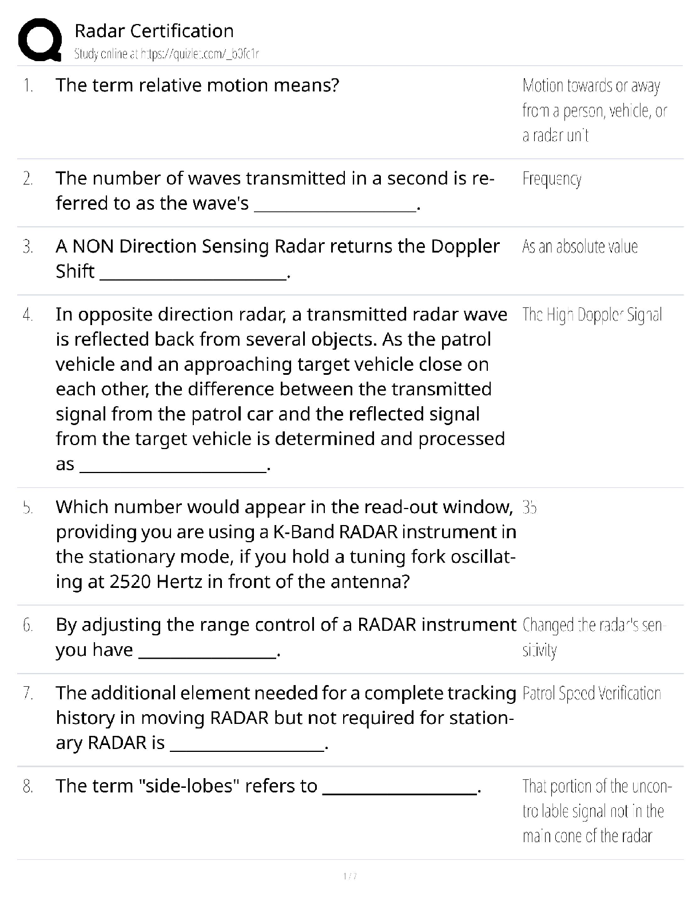
Task: Click the answer '35'
Action: point(529,507)
